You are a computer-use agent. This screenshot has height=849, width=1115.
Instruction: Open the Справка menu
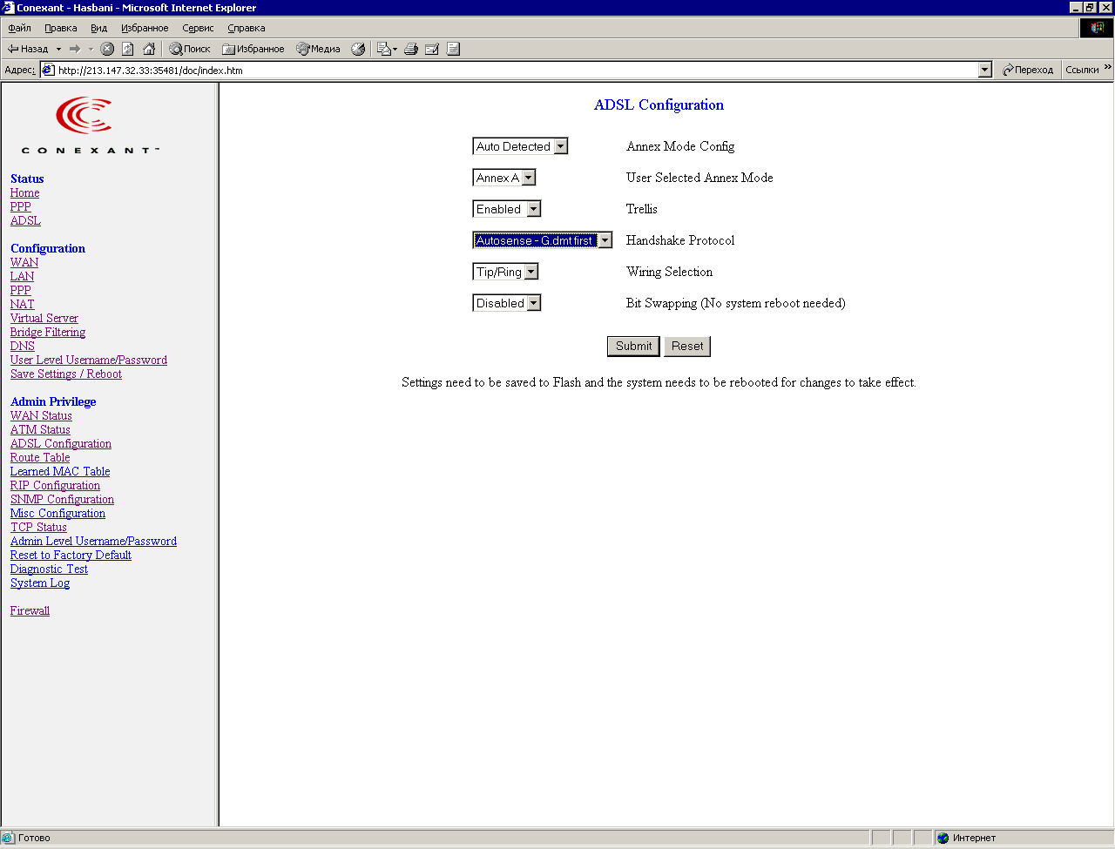[x=247, y=28]
